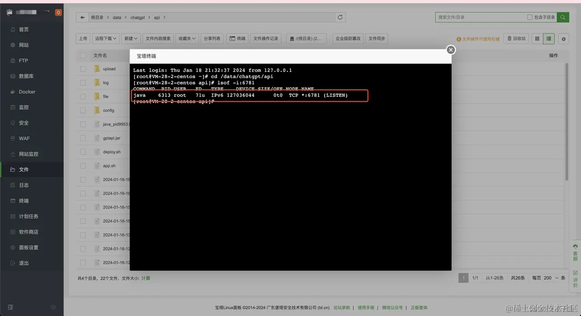
Task: Open file manager settings gear
Action: pyautogui.click(x=563, y=39)
